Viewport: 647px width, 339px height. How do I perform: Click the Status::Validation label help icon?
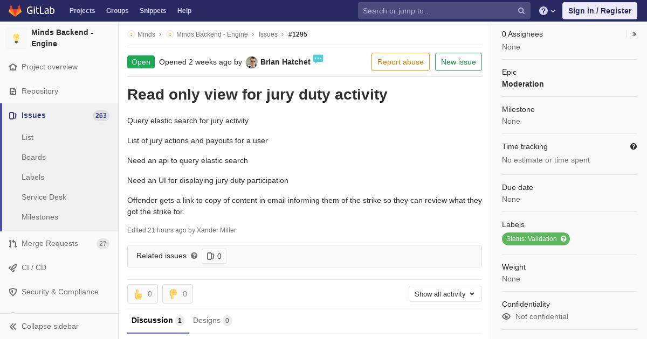[563, 239]
